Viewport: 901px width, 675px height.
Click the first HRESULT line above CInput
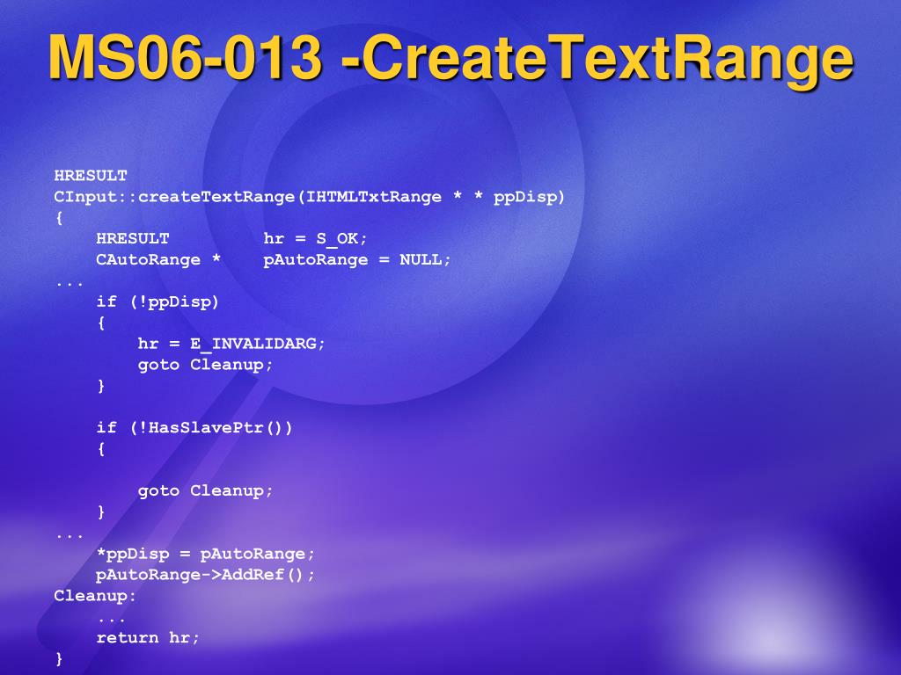click(x=91, y=176)
